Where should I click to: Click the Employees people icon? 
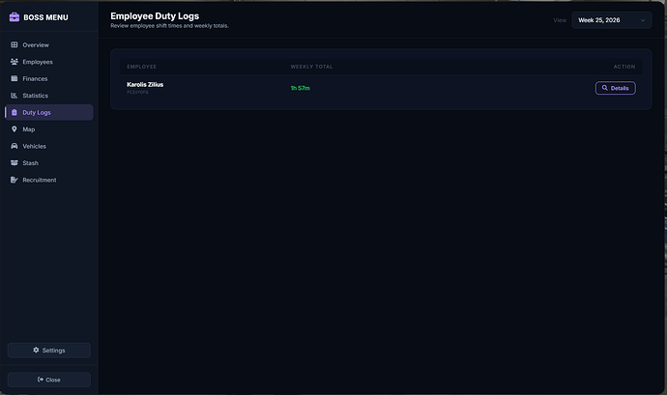tap(14, 62)
